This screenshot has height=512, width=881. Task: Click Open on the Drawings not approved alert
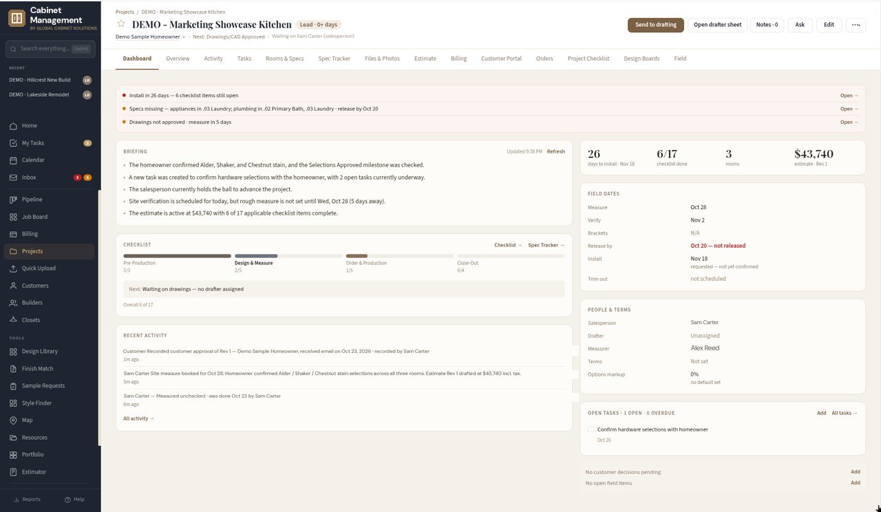[849, 122]
